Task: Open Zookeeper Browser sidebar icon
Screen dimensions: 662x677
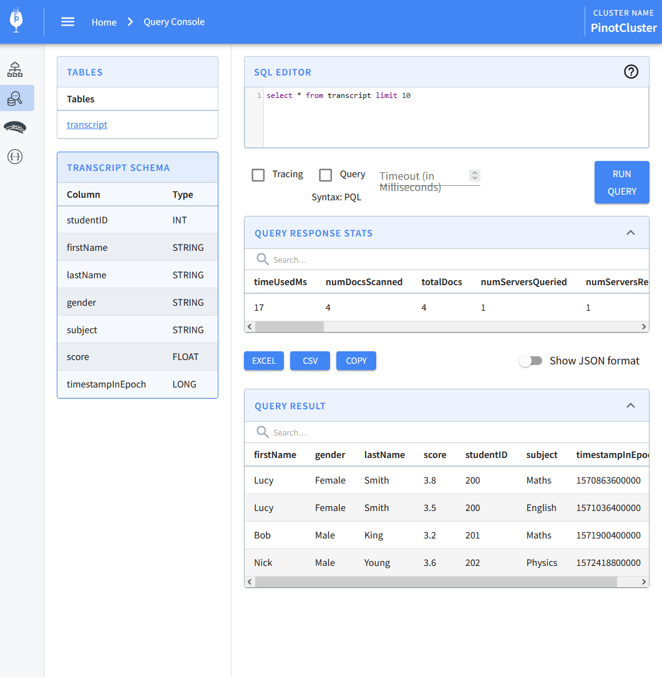Action: point(15,127)
